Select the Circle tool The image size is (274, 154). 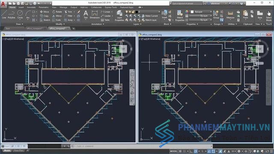[x=20, y=14]
